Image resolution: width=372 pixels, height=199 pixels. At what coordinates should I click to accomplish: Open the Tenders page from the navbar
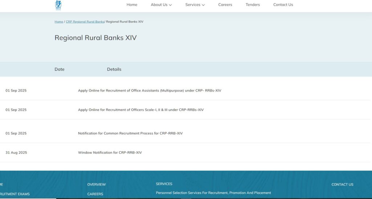[252, 5]
